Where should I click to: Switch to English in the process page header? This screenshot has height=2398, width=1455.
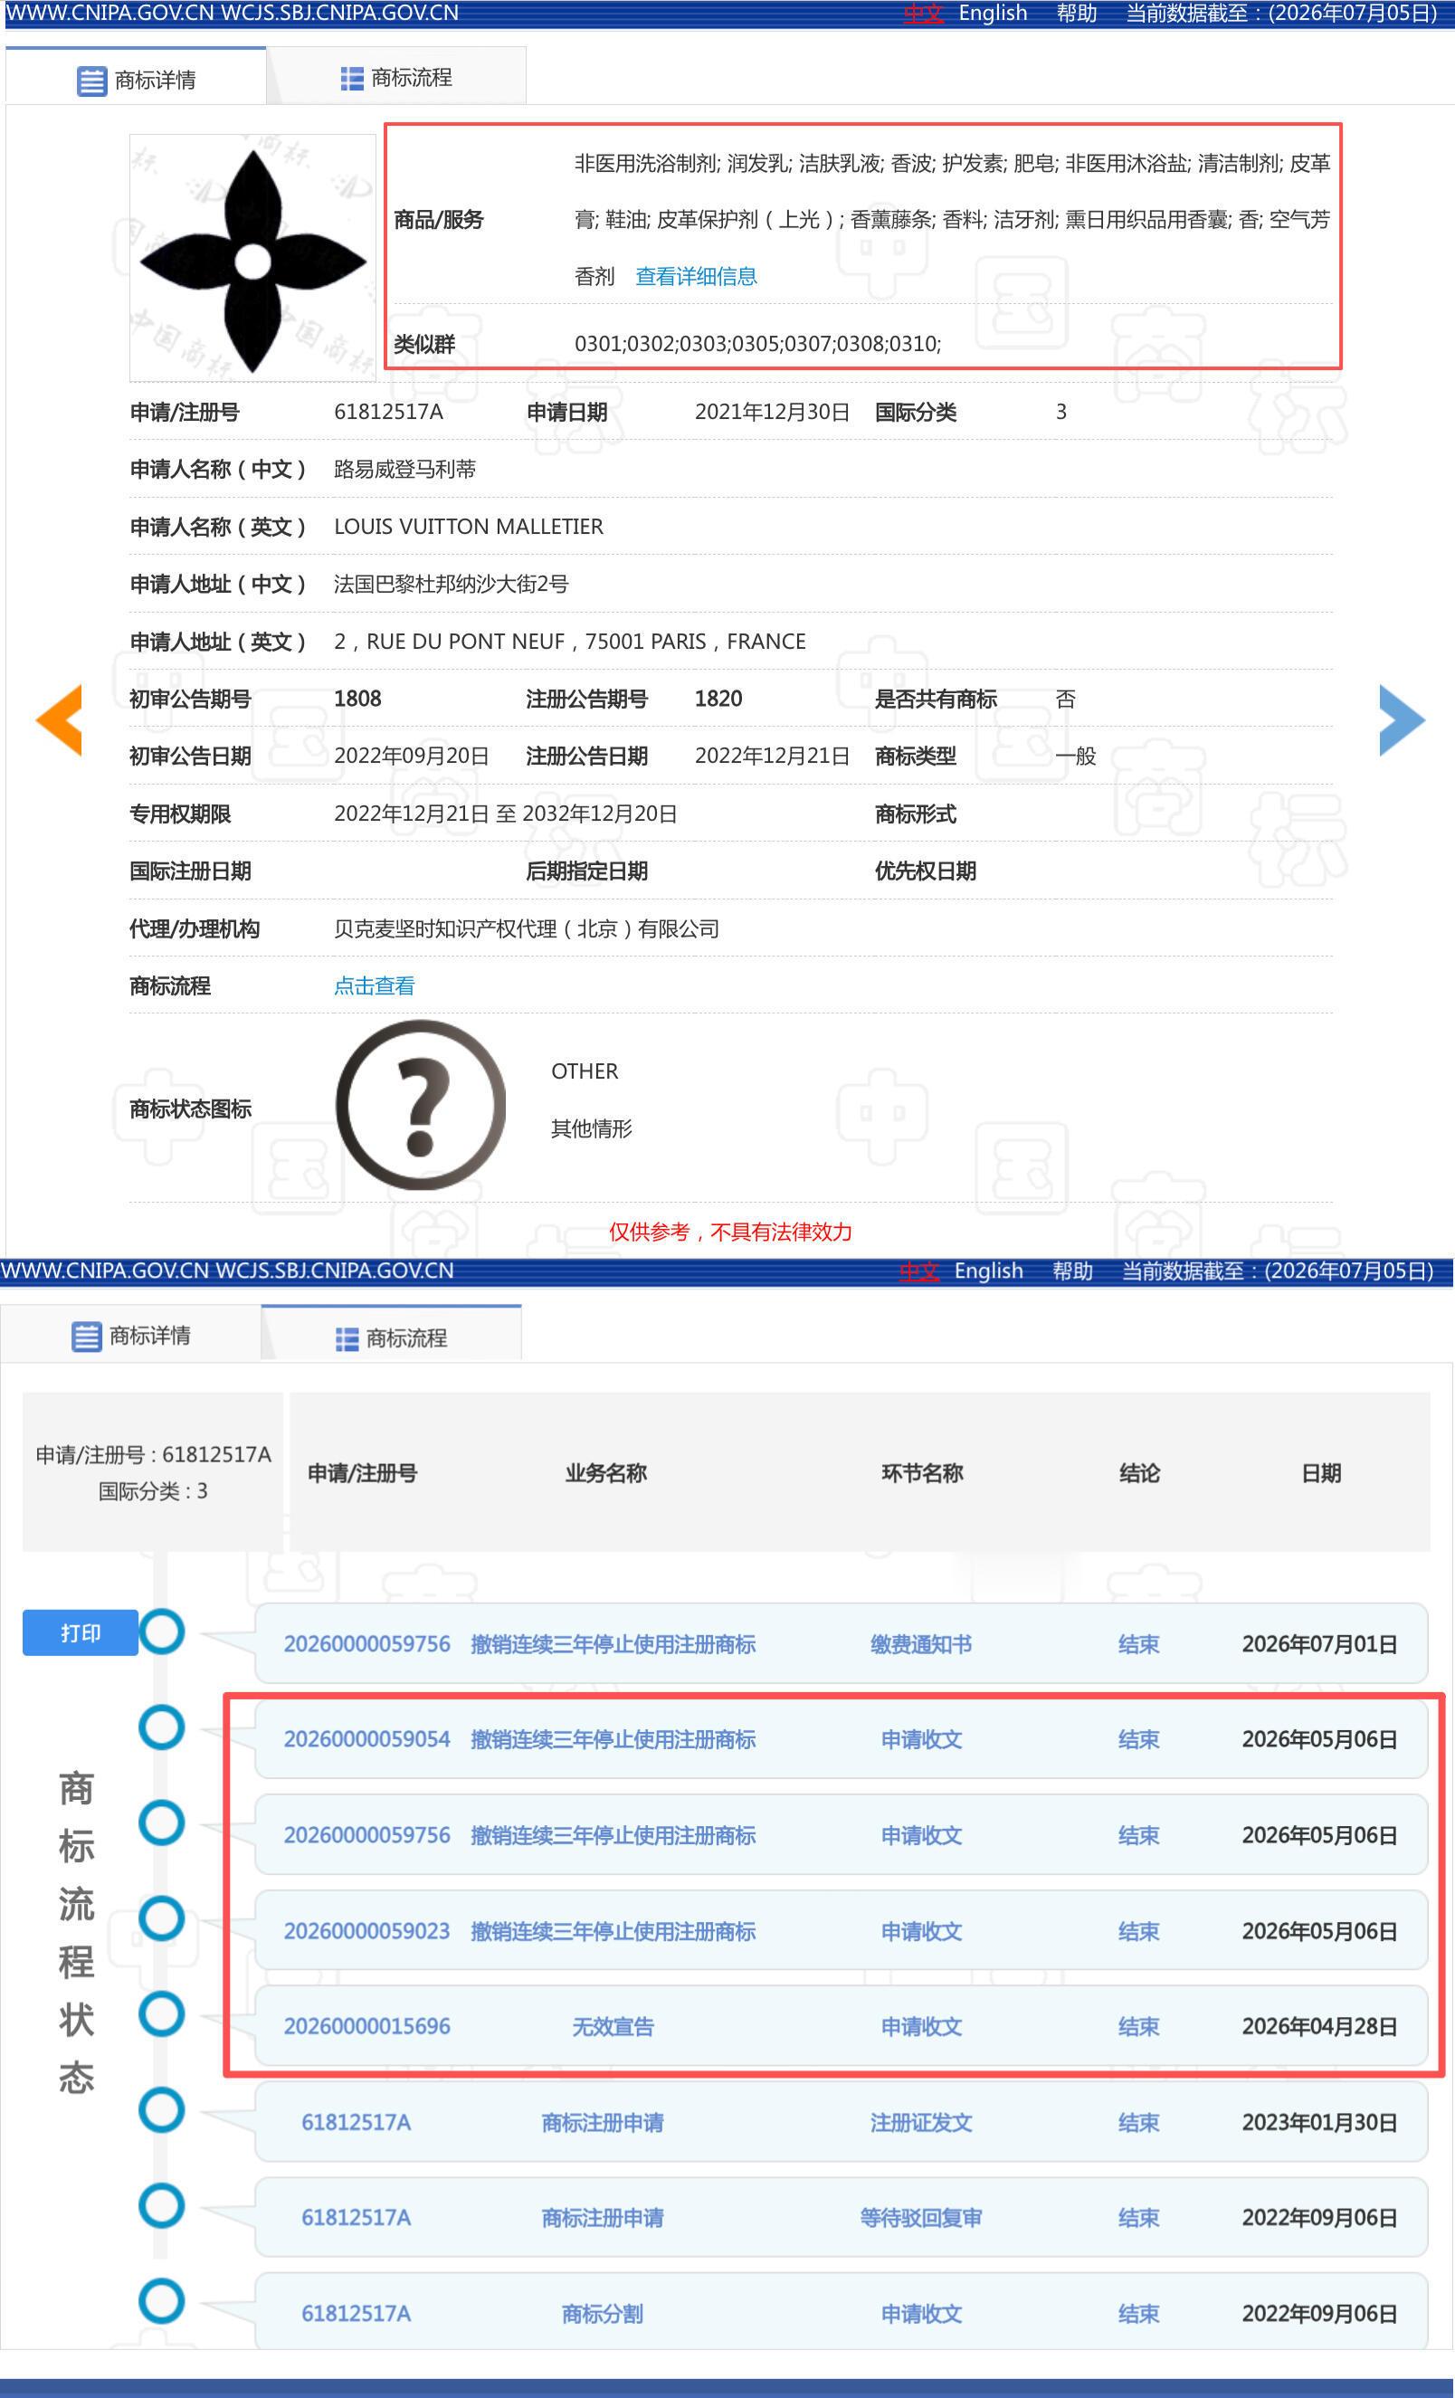click(x=989, y=1271)
